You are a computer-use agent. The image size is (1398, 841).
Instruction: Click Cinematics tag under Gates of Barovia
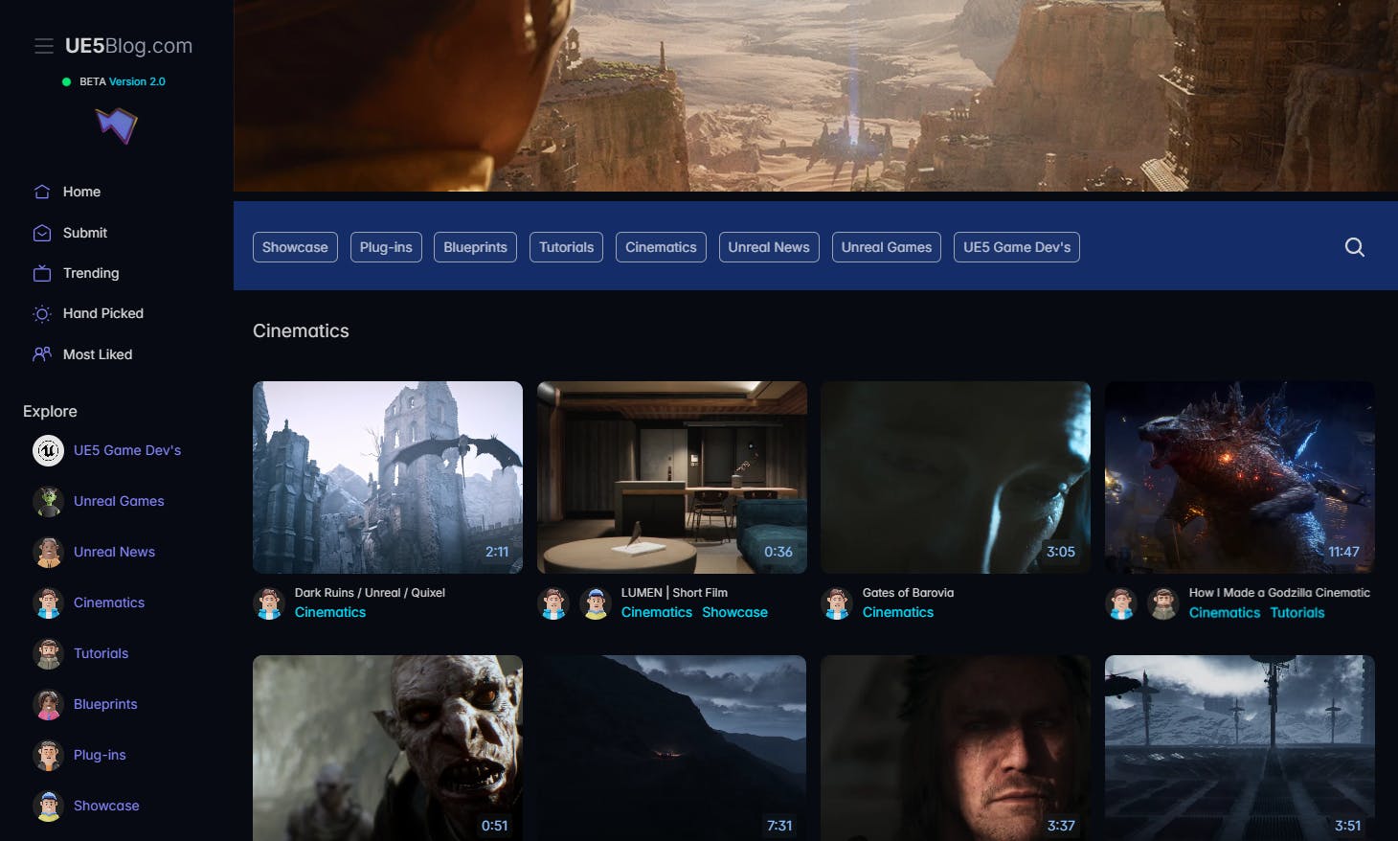898,612
